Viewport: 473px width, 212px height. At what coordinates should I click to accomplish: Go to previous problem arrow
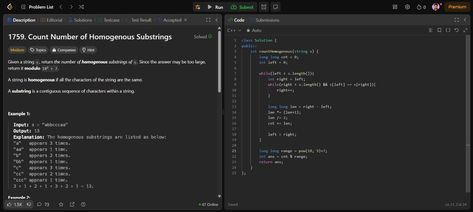pyautogui.click(x=61, y=7)
